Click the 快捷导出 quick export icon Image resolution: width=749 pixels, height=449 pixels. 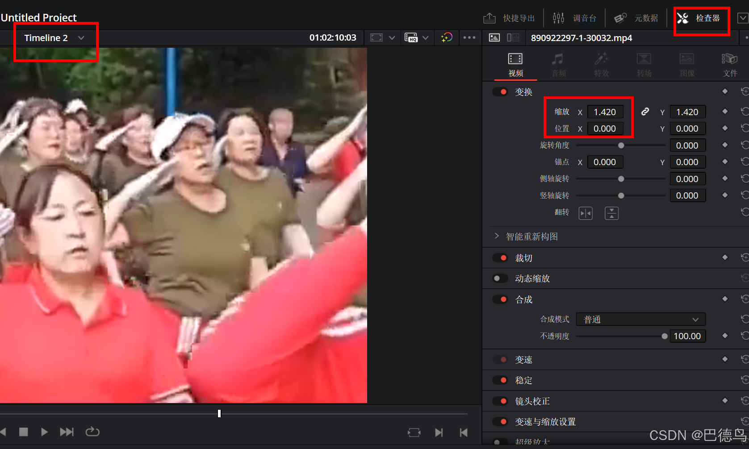(489, 18)
